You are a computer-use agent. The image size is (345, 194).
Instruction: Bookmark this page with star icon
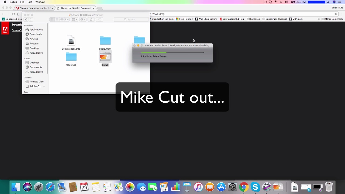tap(336, 14)
